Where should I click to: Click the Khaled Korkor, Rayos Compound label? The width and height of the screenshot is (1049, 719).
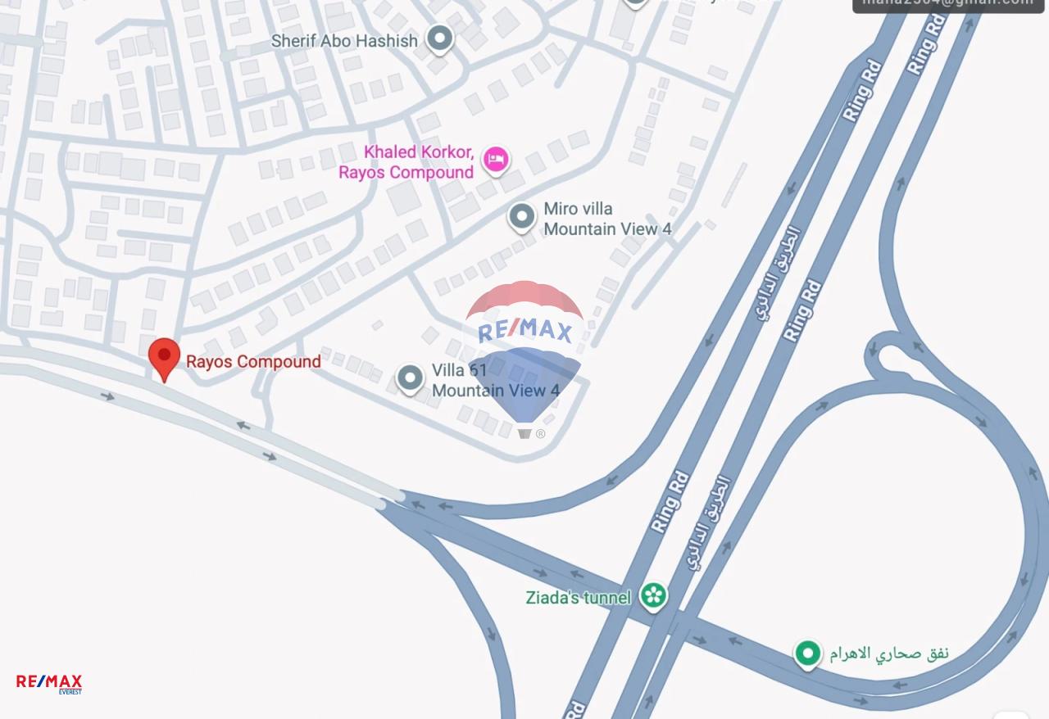click(x=406, y=162)
